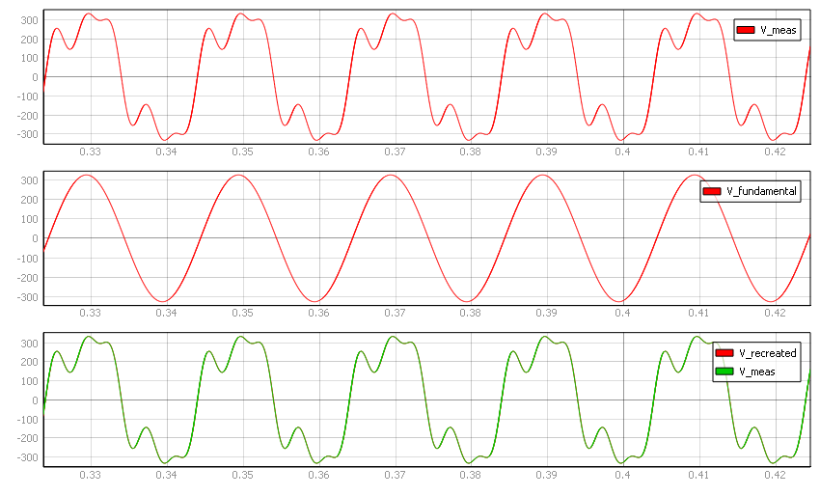Screen dimensions: 820x496
Task: Click the 0.35 x-axis tick under bottom plot
Action: [x=242, y=475]
